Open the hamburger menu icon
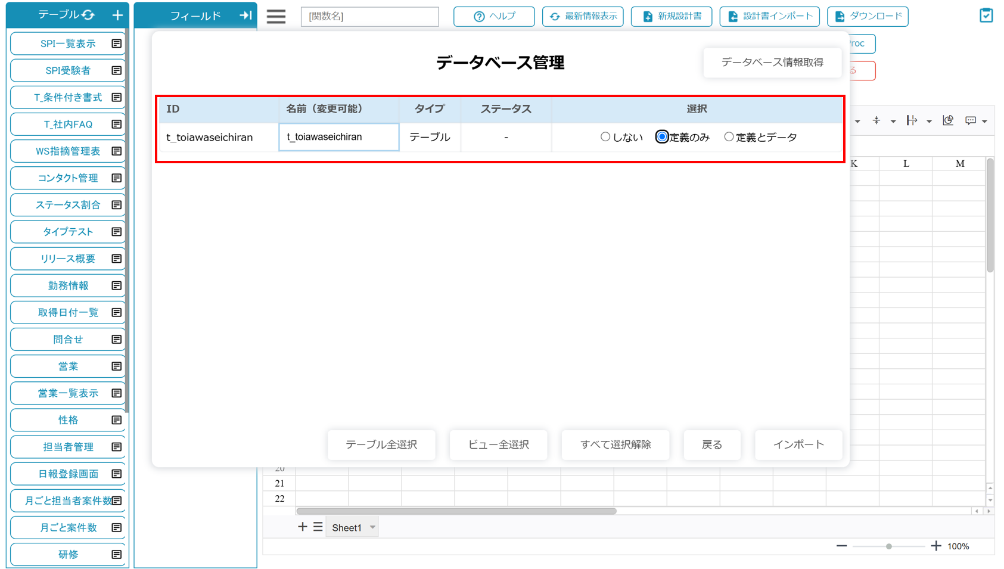This screenshot has width=1004, height=569. click(x=276, y=16)
